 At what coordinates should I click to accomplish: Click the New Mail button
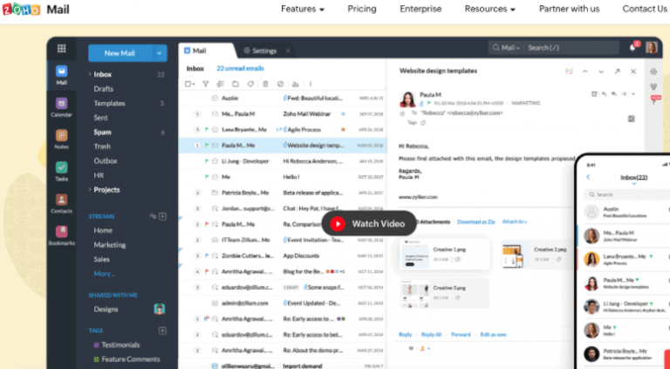[120, 53]
